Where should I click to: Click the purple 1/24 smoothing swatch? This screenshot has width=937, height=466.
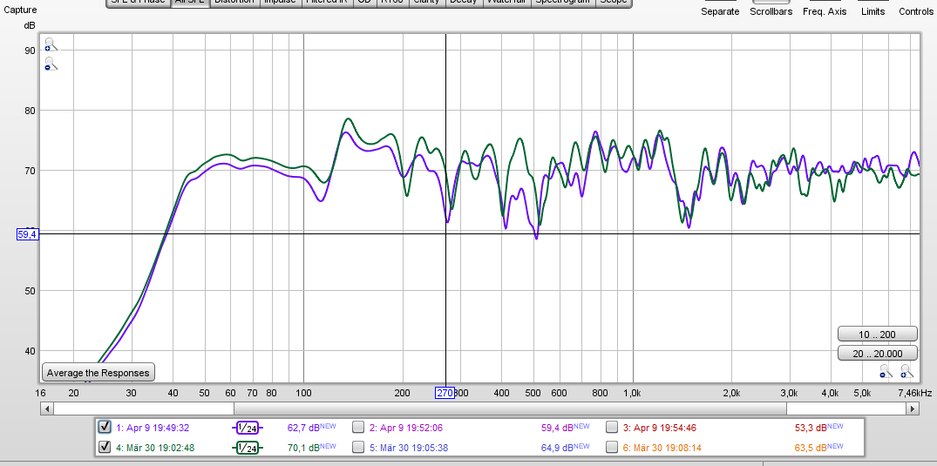[x=247, y=427]
